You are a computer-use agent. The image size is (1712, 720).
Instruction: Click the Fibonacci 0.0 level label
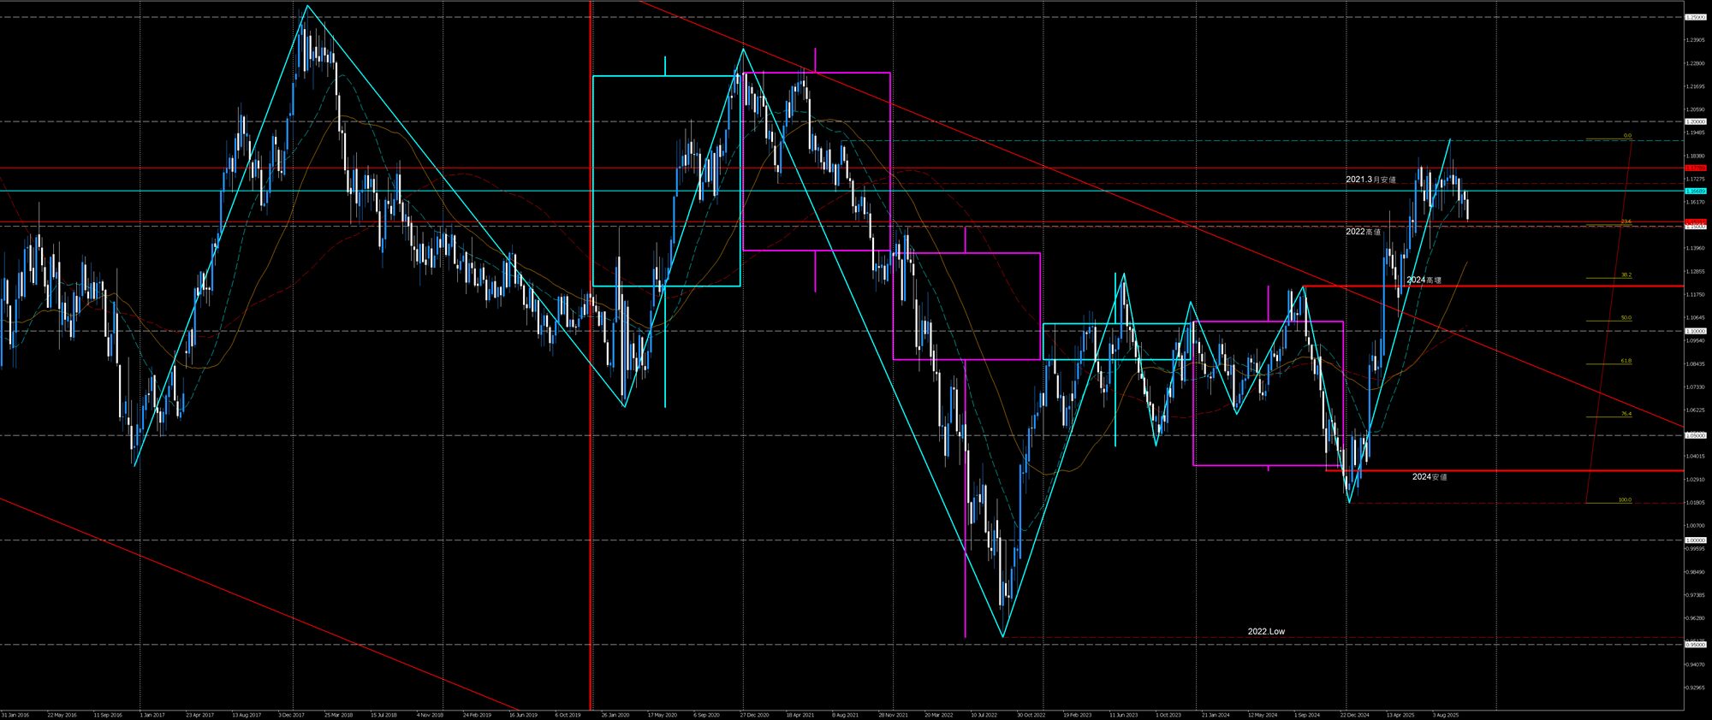pos(1627,136)
